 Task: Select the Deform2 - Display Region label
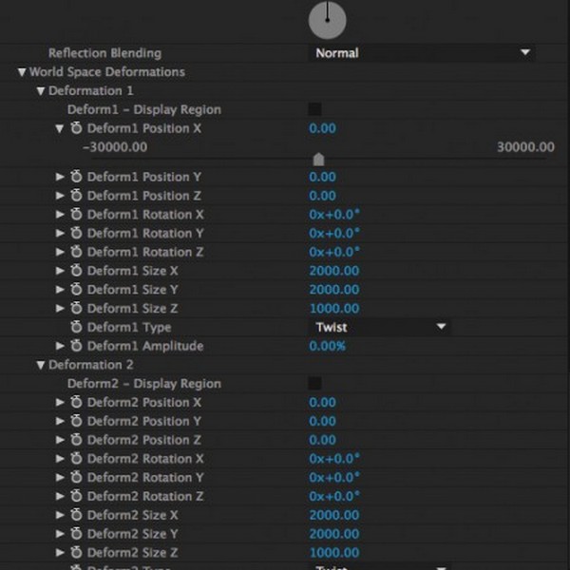[x=144, y=384]
